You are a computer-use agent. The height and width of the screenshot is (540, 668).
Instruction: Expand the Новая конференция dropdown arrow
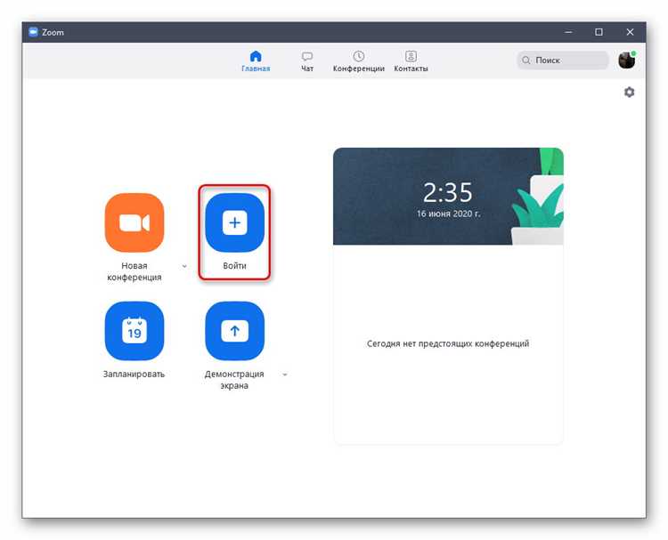coord(184,266)
